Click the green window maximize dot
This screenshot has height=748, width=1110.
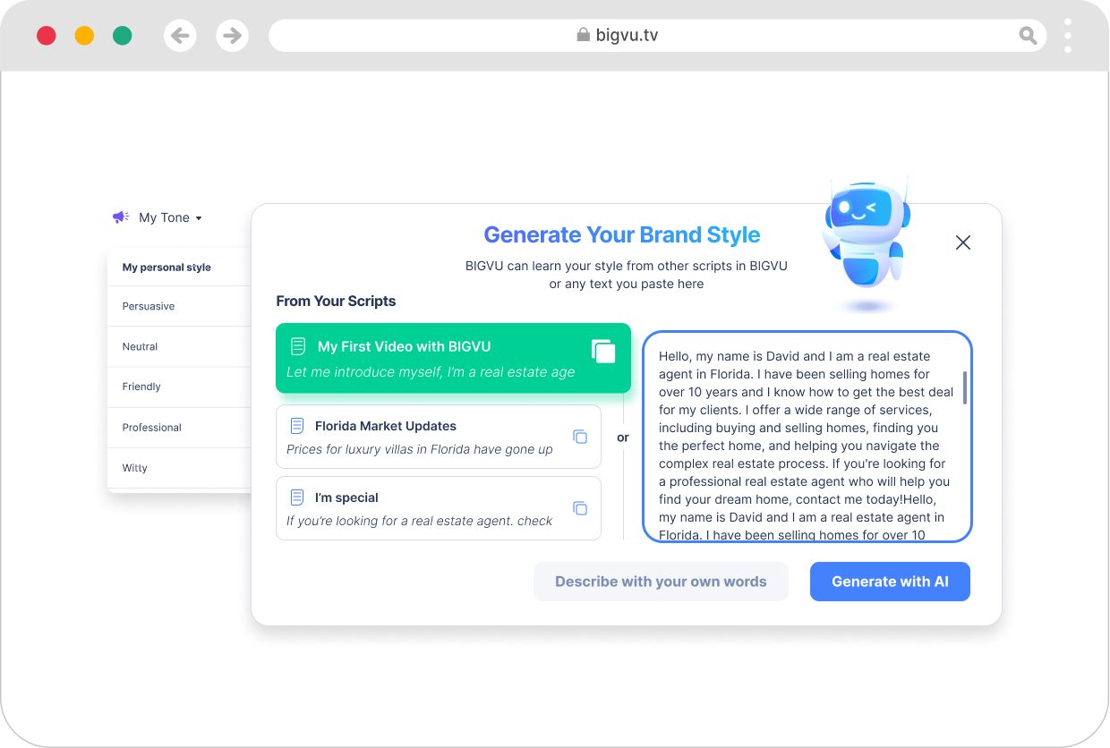point(123,36)
